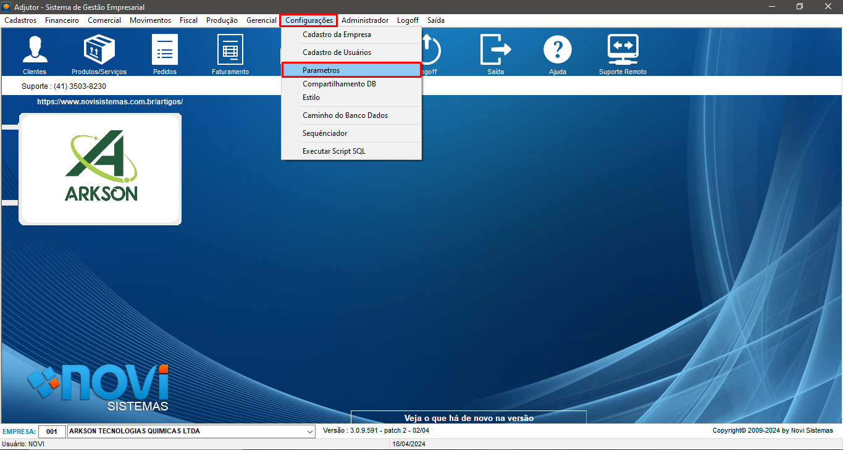
Task: Select Cadastro da Empresa menu entry
Action: click(x=351, y=35)
